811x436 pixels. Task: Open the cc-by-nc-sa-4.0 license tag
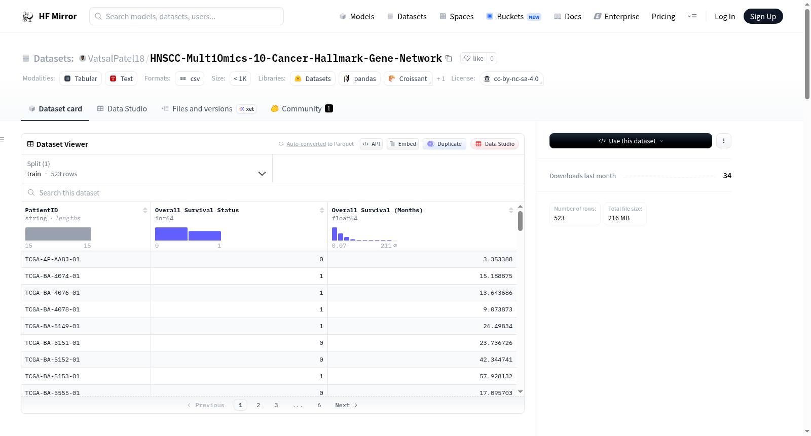click(x=511, y=78)
